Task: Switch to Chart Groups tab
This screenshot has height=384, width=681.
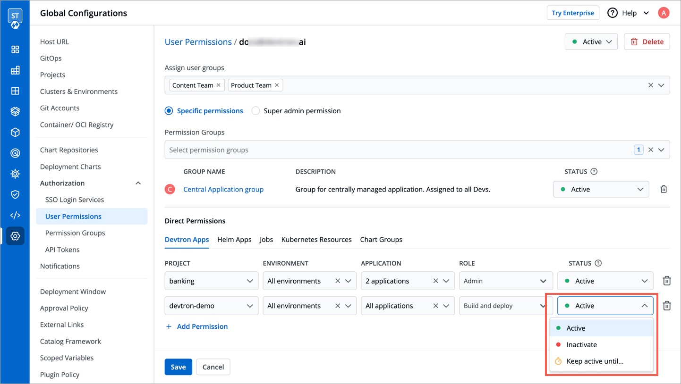Action: coord(381,240)
